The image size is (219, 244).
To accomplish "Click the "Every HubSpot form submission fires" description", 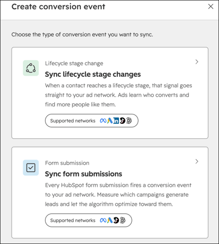I will tap(118, 195).
